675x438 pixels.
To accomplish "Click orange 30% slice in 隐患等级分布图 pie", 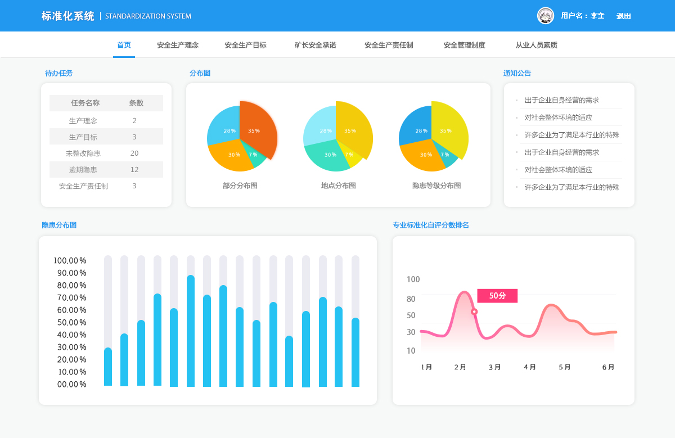I will 422,155.
